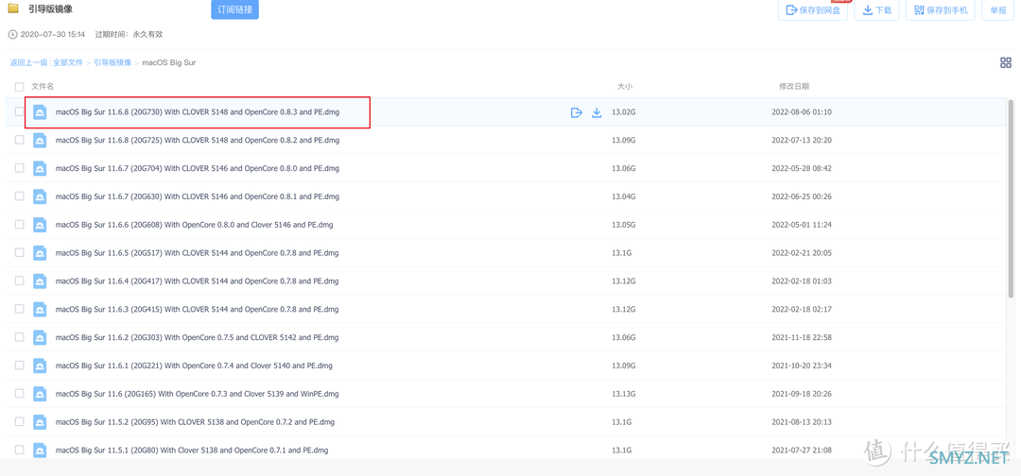Check the box for 11.6.4 (20G417) file
Viewport: 1021px width, 476px height.
click(x=20, y=280)
